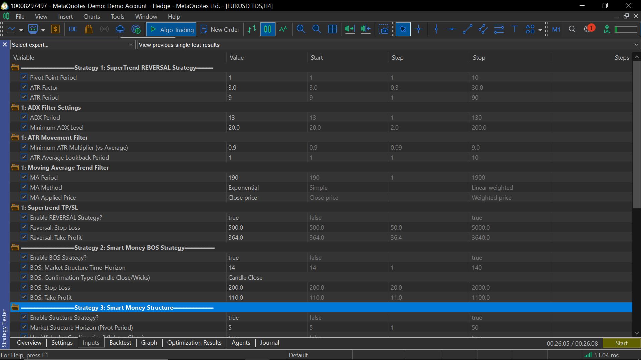Image resolution: width=641 pixels, height=360 pixels.
Task: Open the search magnifier in toolbar
Action: (x=572, y=29)
